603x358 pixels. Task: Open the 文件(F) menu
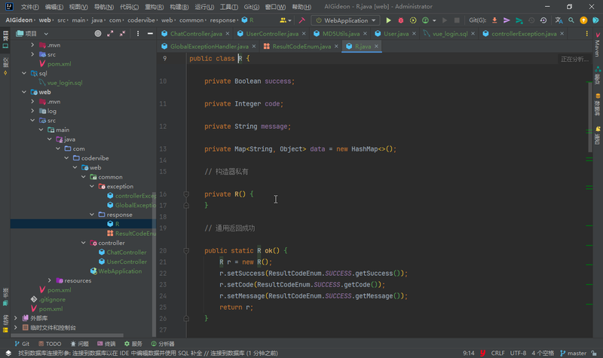click(x=29, y=7)
